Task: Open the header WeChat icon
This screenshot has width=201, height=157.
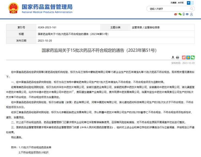Action: [x=180, y=14]
